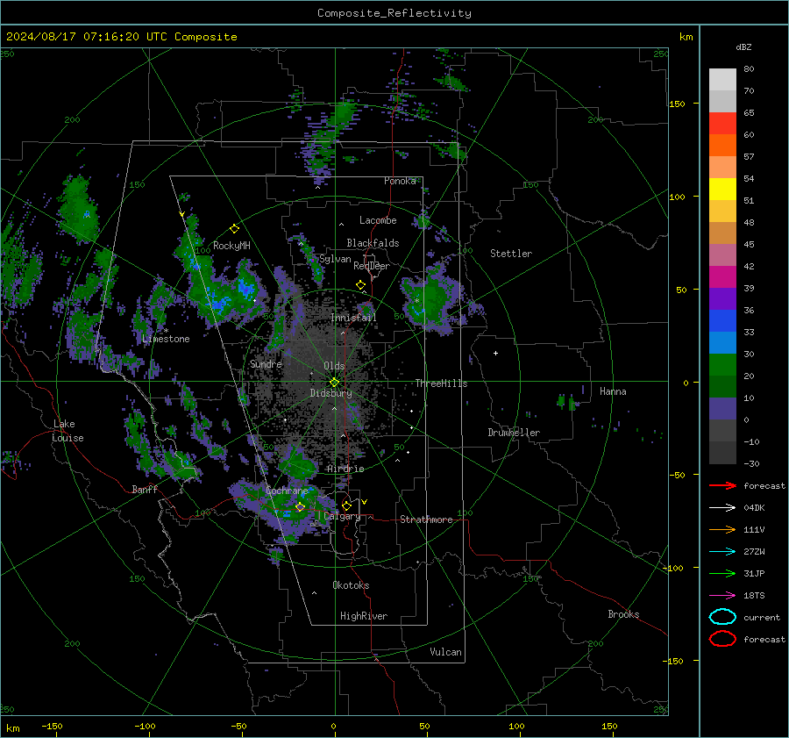The height and width of the screenshot is (738, 789).
Task: Click the magenta 18TS arrow icon
Action: tap(722, 596)
